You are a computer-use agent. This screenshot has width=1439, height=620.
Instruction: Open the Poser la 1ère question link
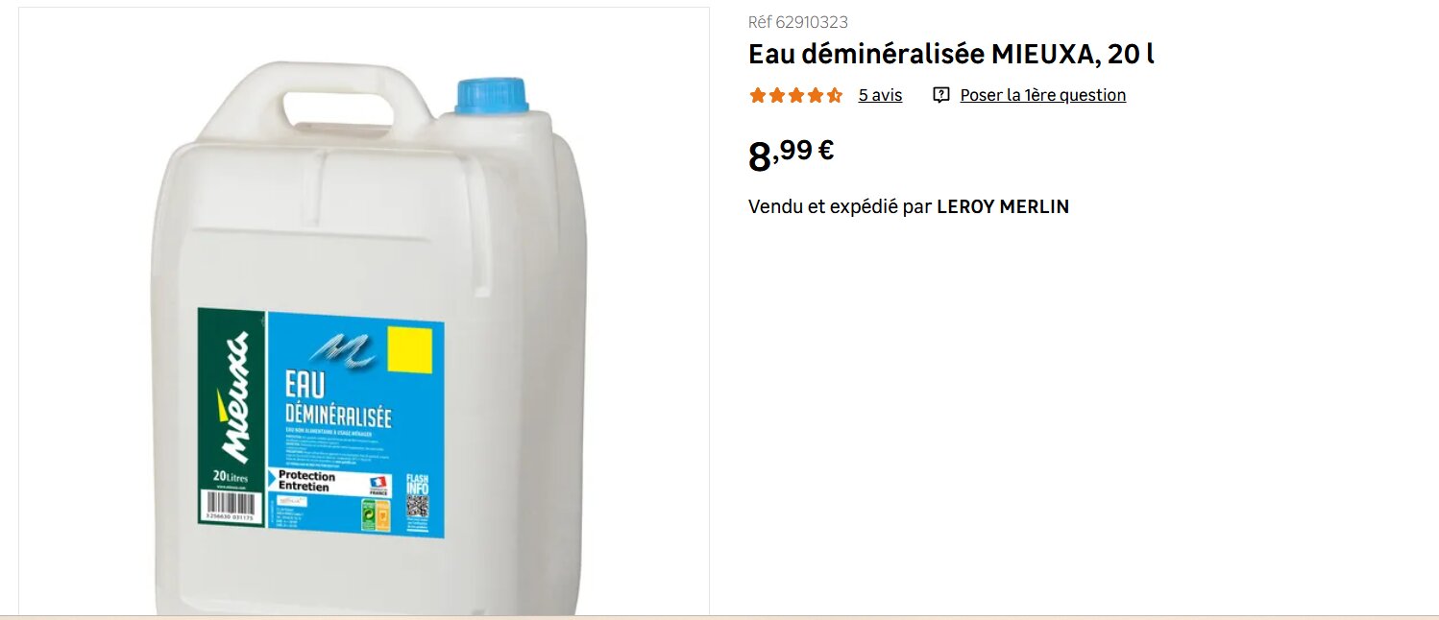[x=1043, y=95]
